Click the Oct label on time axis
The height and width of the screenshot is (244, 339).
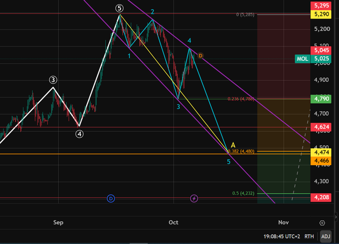173,222
